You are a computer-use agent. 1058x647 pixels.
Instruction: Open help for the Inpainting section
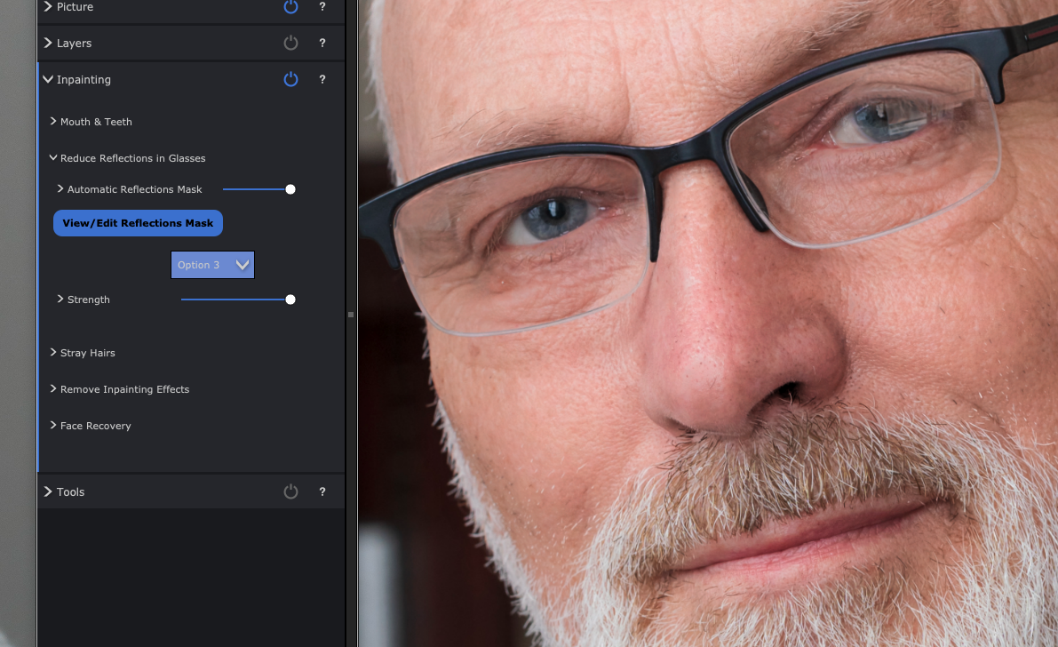tap(322, 80)
